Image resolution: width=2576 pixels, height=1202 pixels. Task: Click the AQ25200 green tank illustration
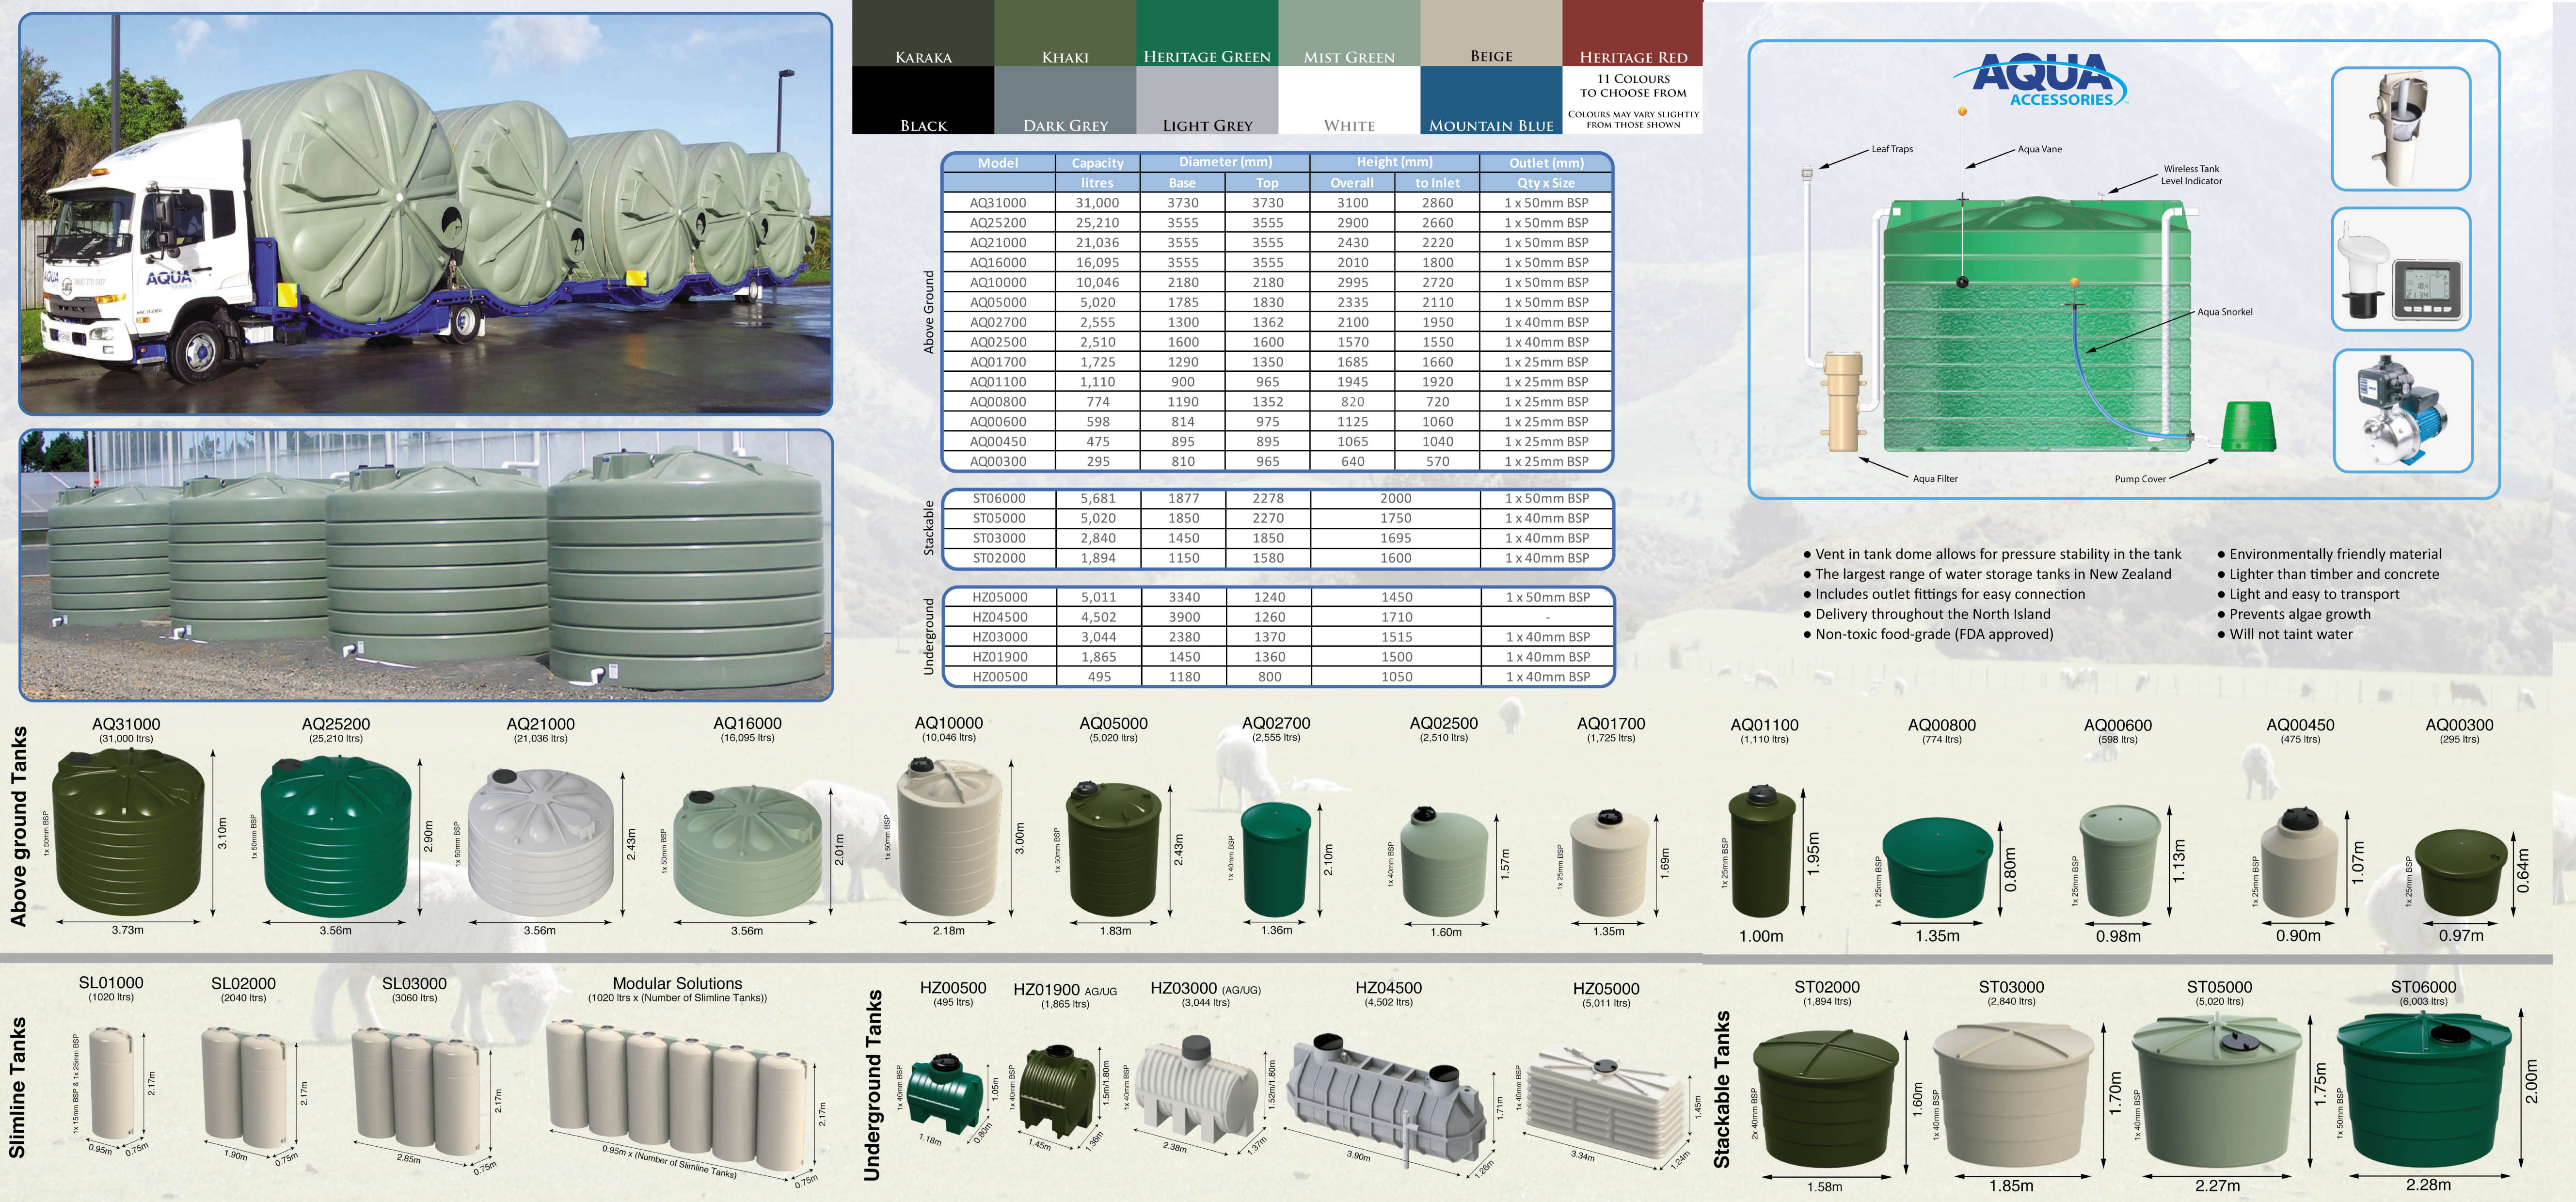pyautogui.click(x=336, y=836)
